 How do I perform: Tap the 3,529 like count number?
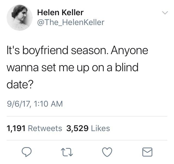[x=77, y=129]
